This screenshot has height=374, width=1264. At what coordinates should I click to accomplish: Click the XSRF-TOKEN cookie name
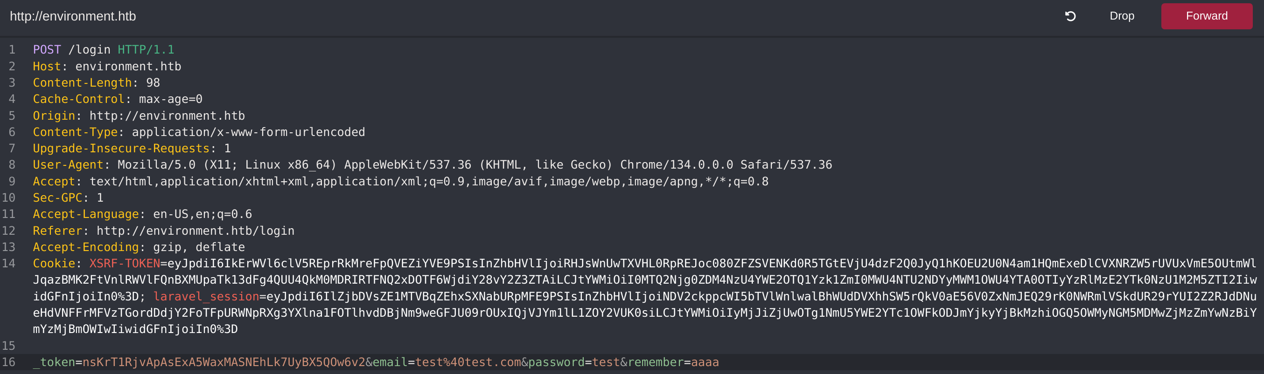(125, 264)
